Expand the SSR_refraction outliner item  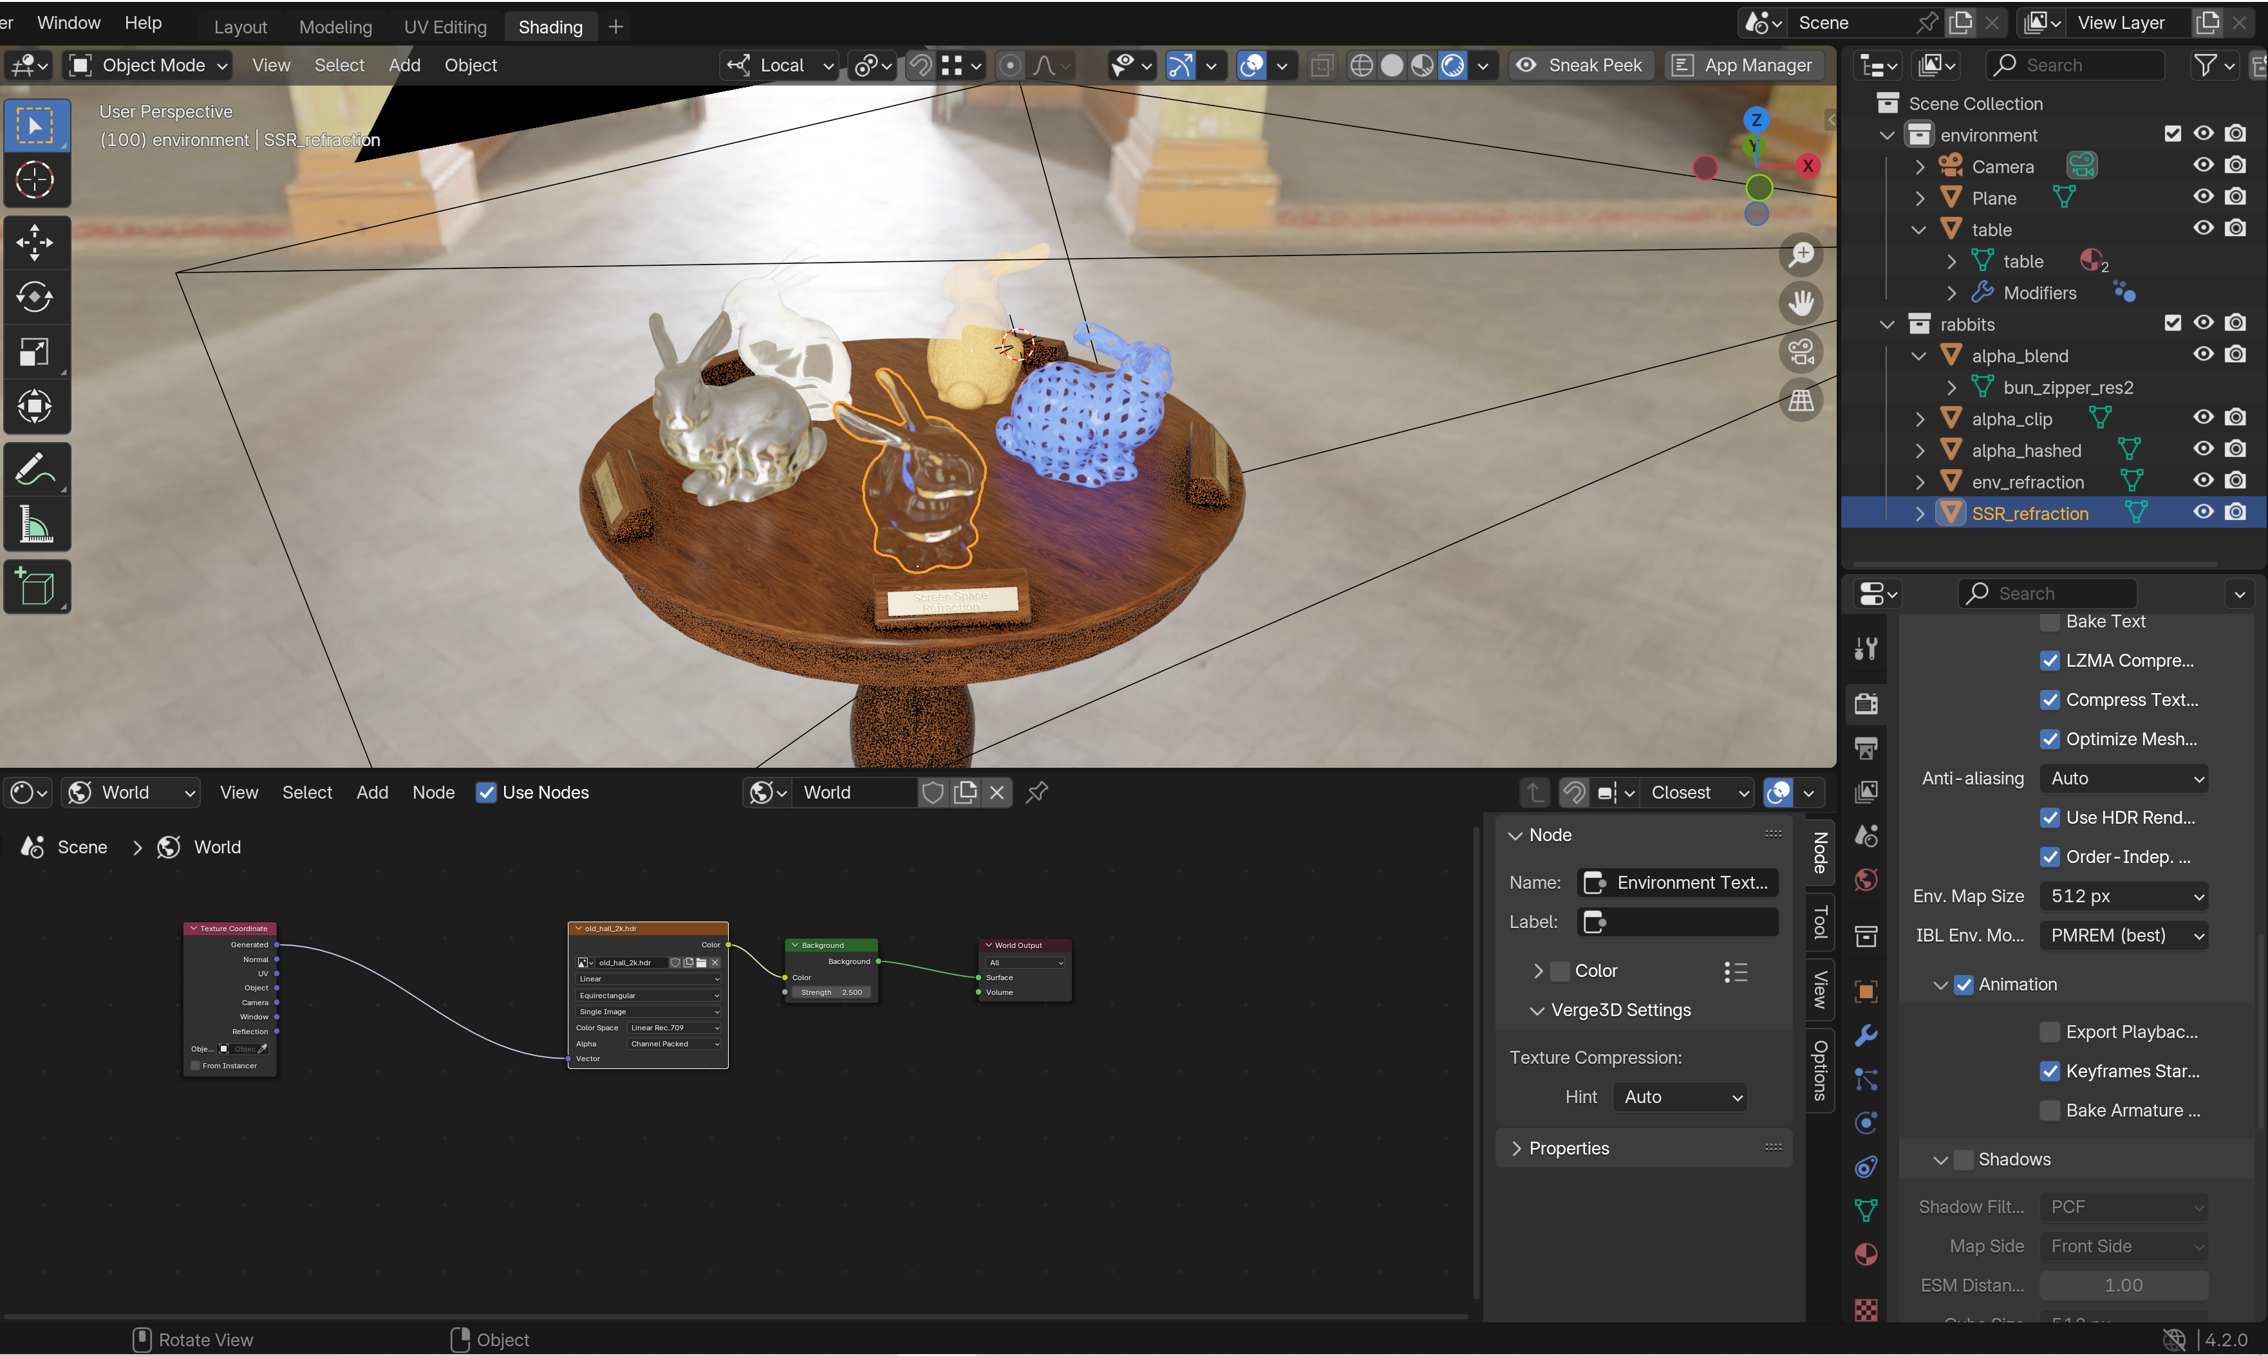pos(1920,514)
